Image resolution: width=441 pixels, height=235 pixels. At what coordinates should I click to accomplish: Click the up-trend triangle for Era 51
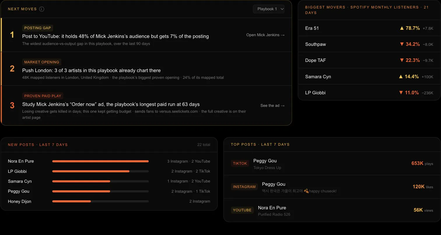402,28
